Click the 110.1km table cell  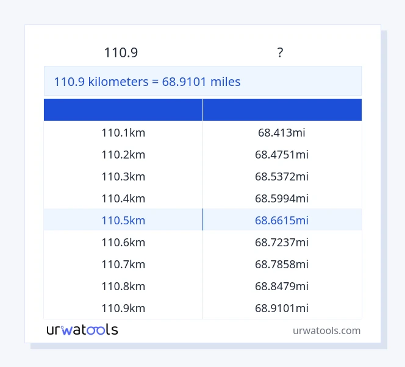(123, 132)
